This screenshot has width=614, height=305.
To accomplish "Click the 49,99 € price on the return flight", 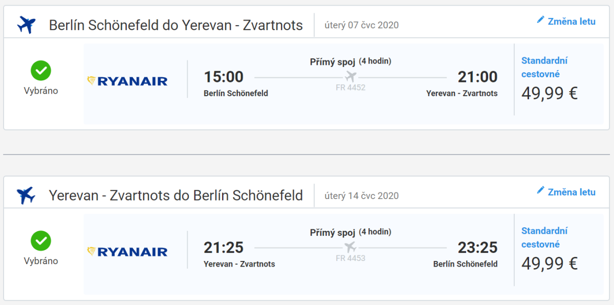I will 550,263.
